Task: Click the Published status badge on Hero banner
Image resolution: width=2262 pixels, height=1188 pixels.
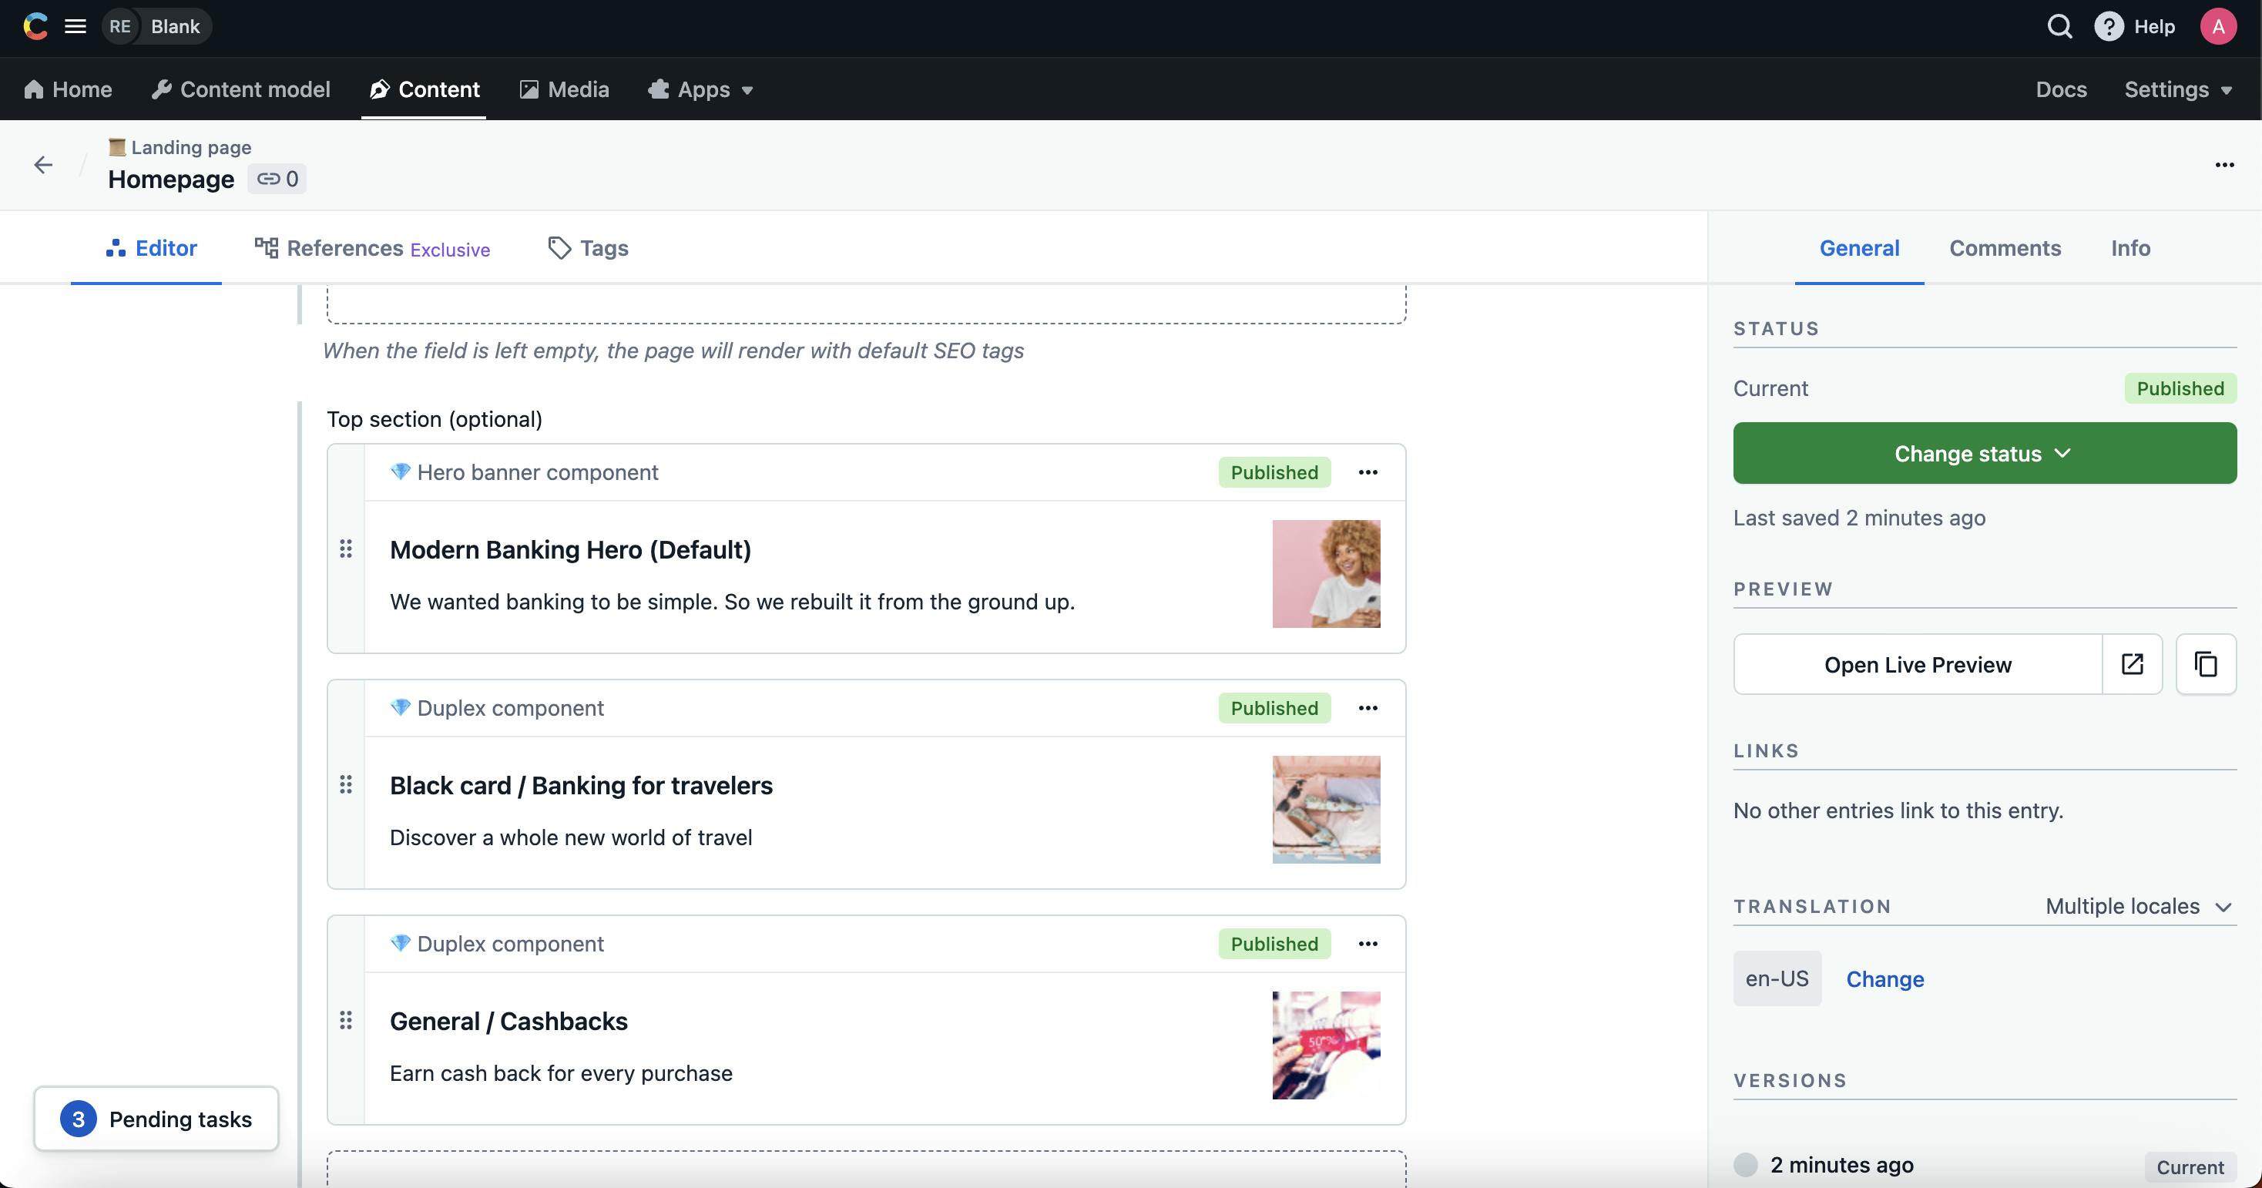Action: tap(1274, 473)
